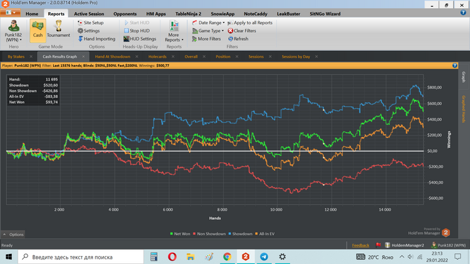Click the HoldemManager2 database status entry
This screenshot has height=264, width=470.
pos(404,245)
